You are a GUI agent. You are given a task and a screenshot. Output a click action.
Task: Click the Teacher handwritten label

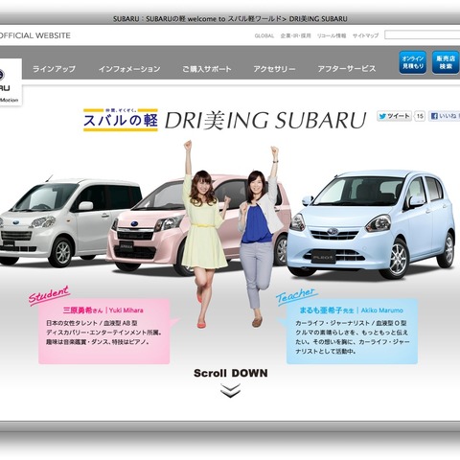(296, 296)
